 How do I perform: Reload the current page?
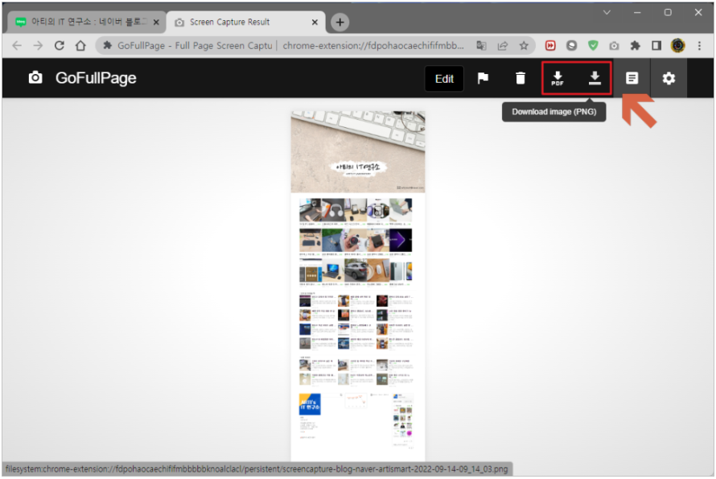[60, 46]
